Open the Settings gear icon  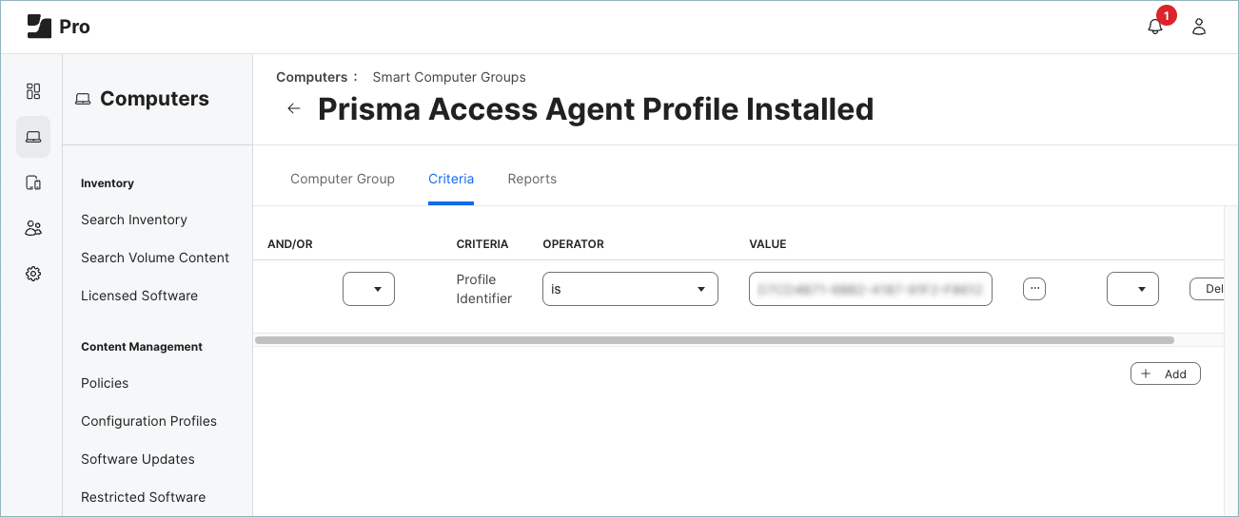click(x=33, y=274)
